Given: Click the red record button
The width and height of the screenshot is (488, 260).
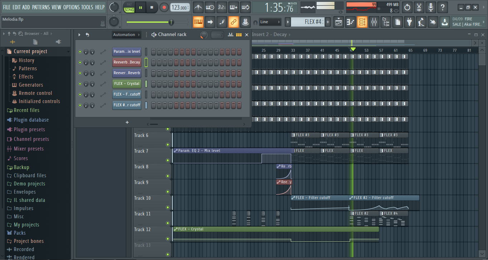Looking at the screenshot, I should pyautogui.click(x=164, y=7).
